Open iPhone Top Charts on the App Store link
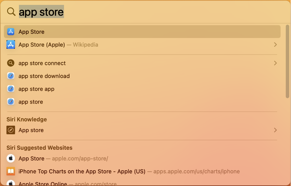Image resolution: width=291 pixels, height=186 pixels. tap(82, 171)
